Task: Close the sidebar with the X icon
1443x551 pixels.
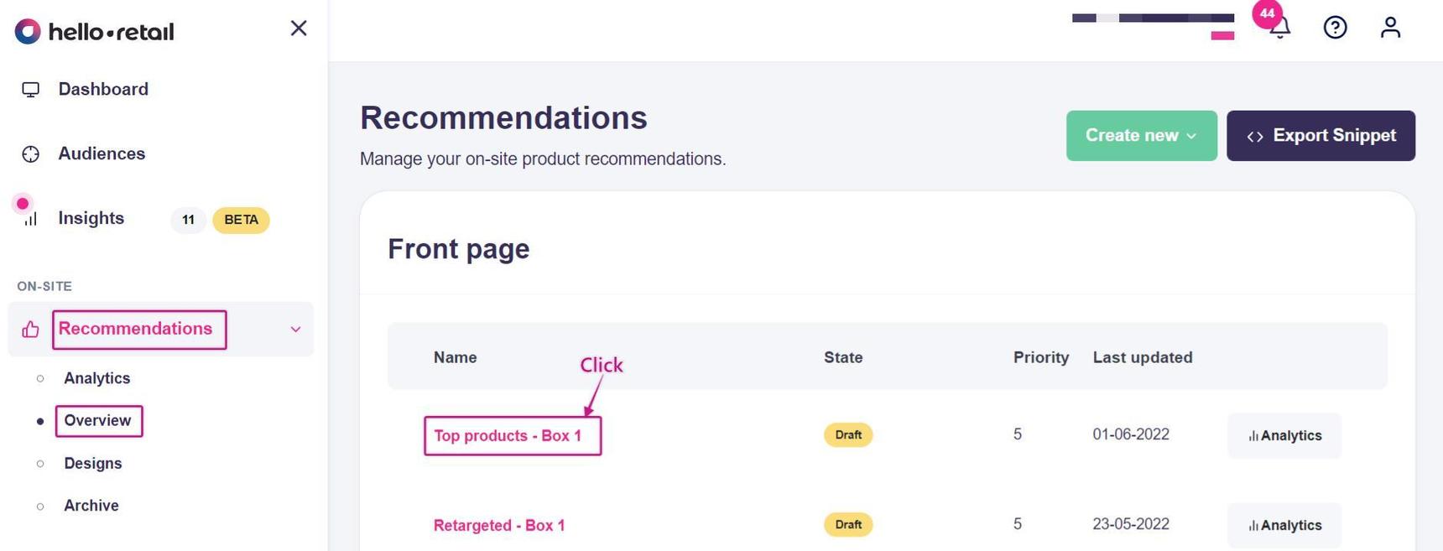Action: (x=299, y=29)
